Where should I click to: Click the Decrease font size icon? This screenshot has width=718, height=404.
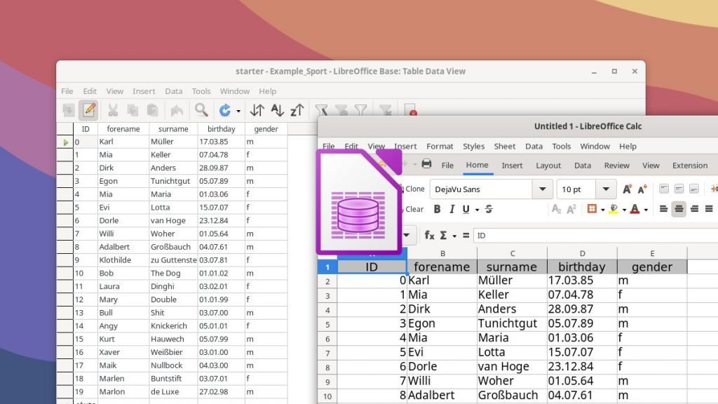[x=642, y=189]
